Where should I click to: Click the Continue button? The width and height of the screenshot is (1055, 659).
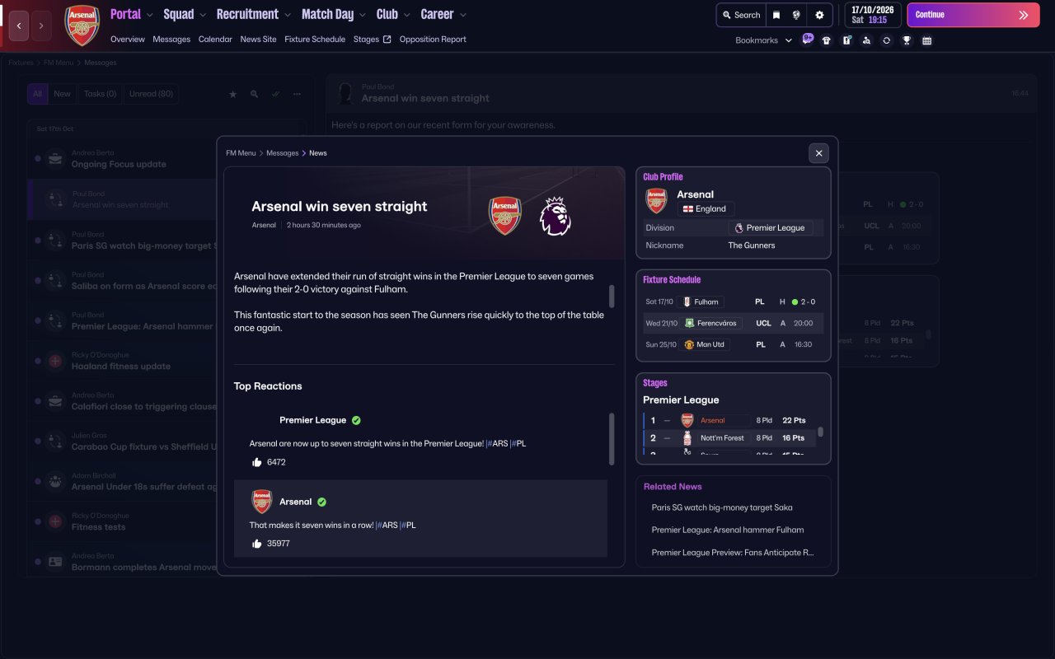[x=973, y=15]
